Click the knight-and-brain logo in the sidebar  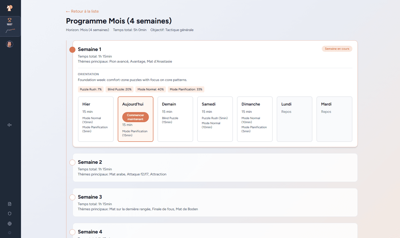[10, 8]
